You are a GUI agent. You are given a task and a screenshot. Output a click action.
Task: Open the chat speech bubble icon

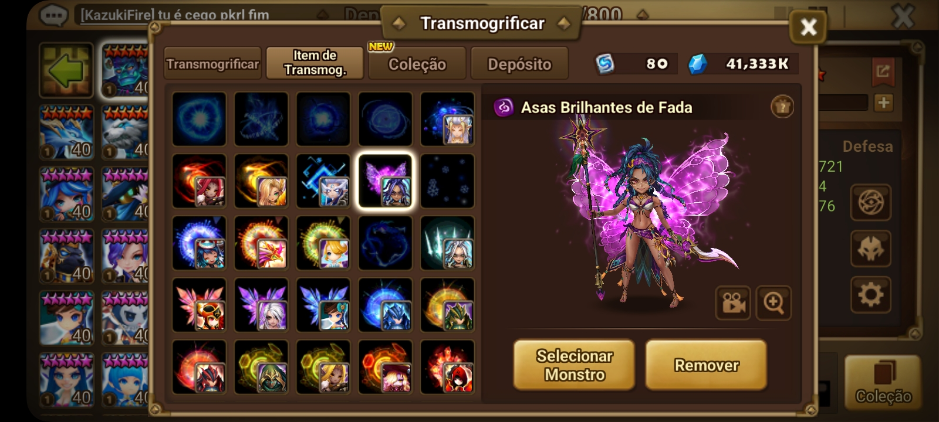(54, 14)
